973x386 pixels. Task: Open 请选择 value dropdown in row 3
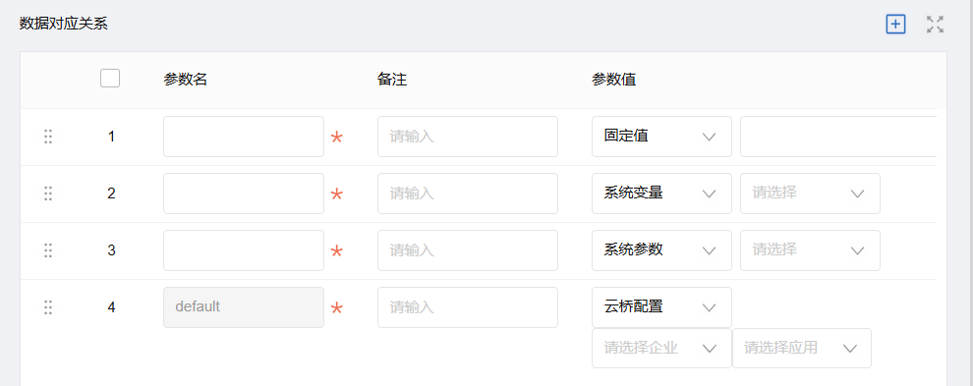coord(810,250)
